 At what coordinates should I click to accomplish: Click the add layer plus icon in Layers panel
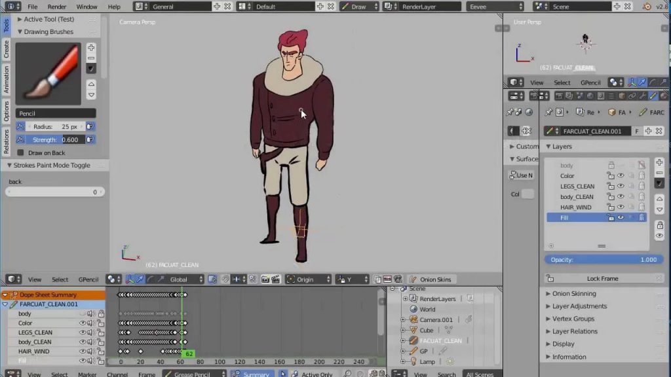(659, 164)
